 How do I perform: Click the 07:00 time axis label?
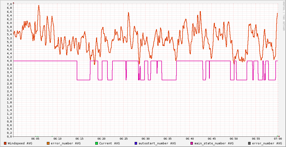click(278, 139)
